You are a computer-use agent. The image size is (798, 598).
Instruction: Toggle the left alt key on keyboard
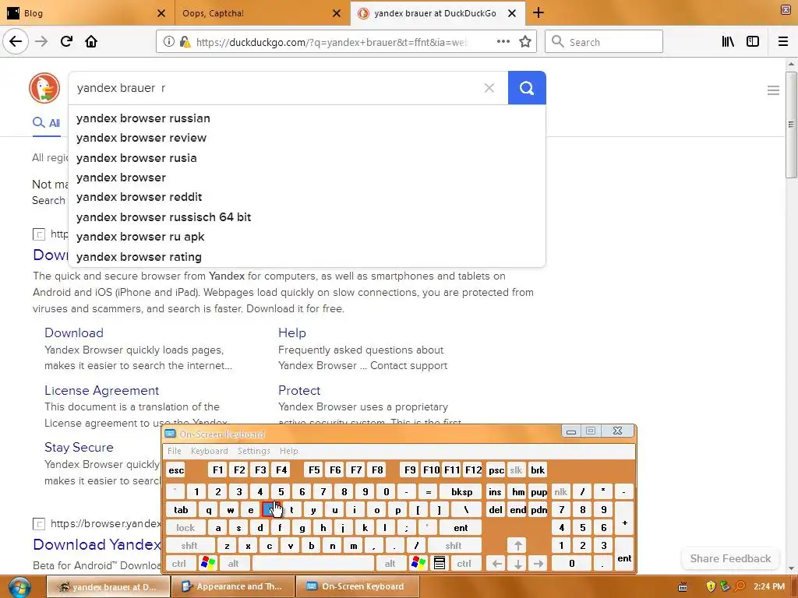(x=233, y=564)
